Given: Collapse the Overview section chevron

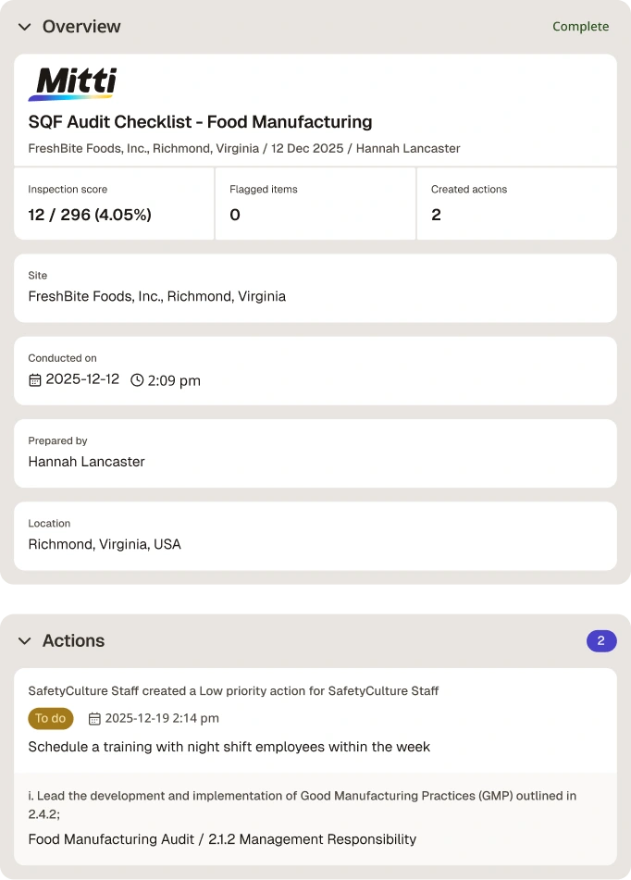Looking at the screenshot, I should click(x=25, y=27).
